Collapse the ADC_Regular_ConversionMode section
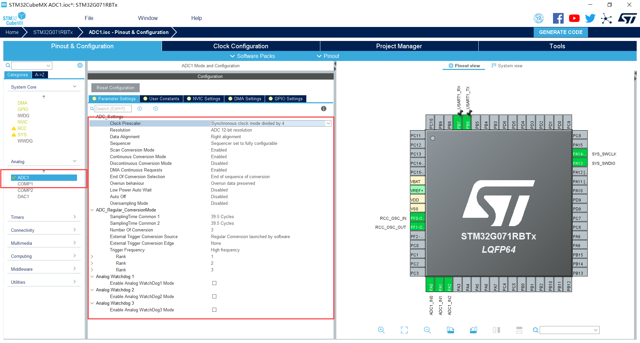Screen dimensions: 640x343 92,210
